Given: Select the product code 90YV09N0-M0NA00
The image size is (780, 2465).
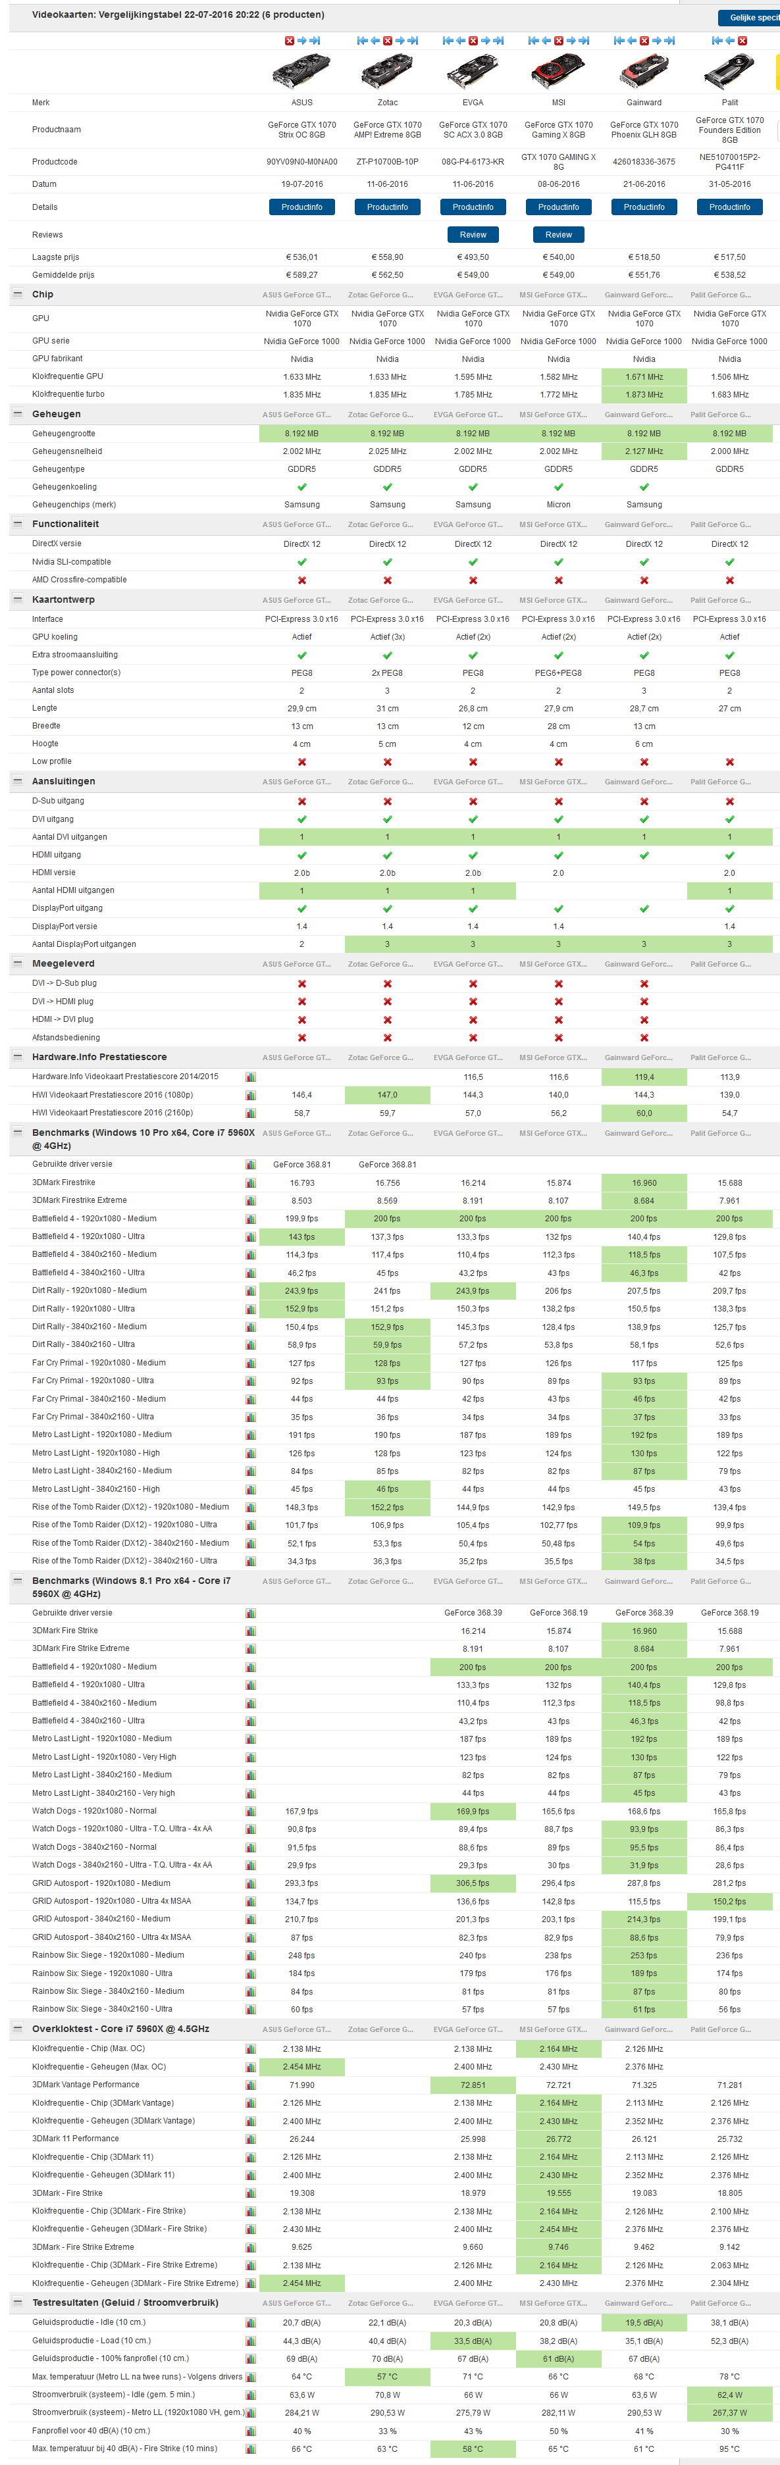Looking at the screenshot, I should pyautogui.click(x=301, y=162).
